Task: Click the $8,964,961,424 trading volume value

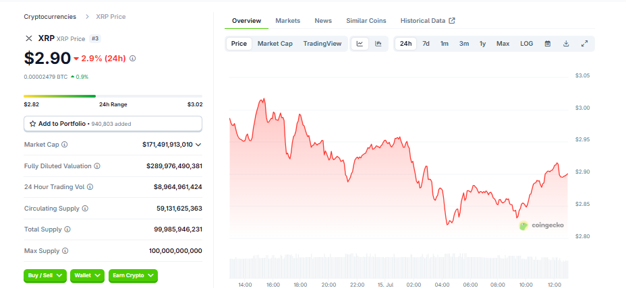Action: point(177,187)
